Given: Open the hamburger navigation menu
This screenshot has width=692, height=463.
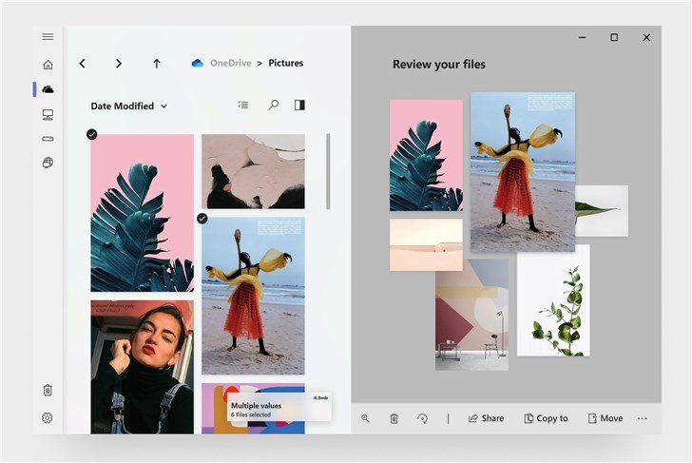Looking at the screenshot, I should [x=48, y=37].
